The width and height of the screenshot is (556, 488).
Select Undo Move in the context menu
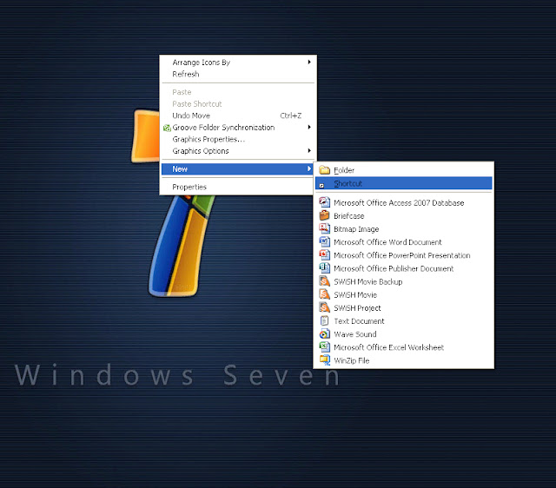click(237, 115)
